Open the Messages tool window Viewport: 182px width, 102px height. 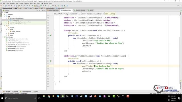pyautogui.click(x=7, y=91)
